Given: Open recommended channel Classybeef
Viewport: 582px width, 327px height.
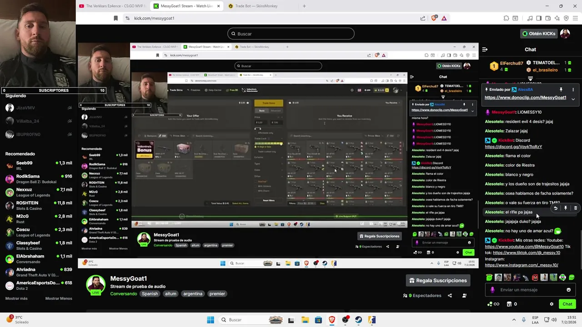Looking at the screenshot, I should coord(39,245).
